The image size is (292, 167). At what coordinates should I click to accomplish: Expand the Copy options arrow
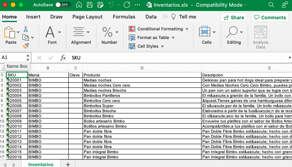(32, 38)
